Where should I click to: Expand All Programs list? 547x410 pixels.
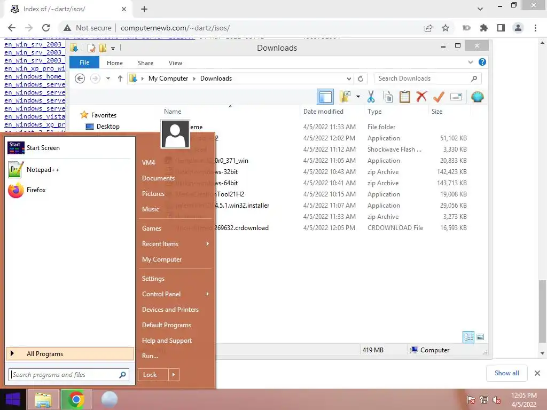(x=70, y=354)
